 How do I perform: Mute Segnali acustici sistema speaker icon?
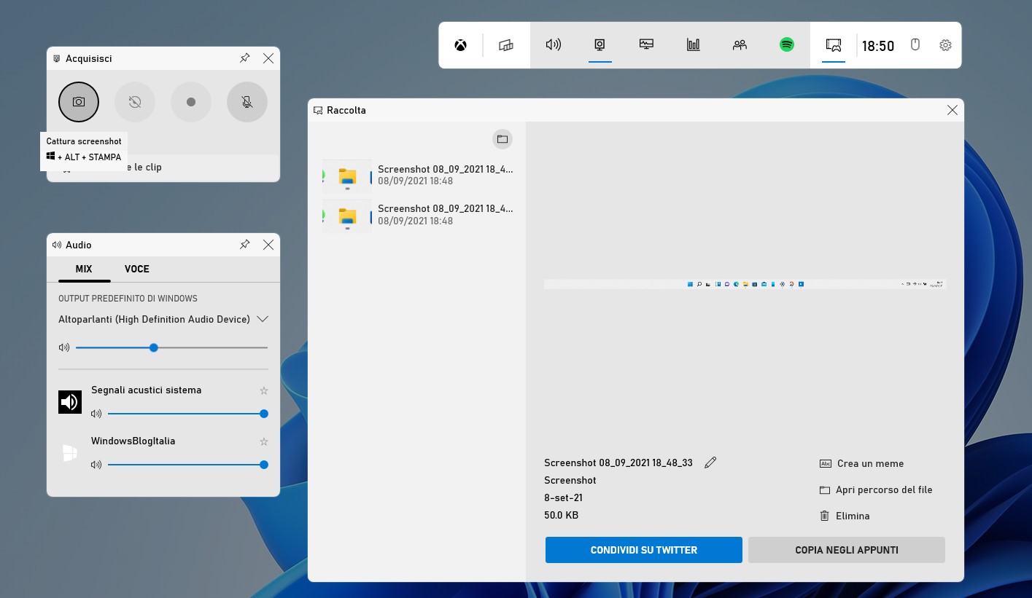tap(96, 414)
